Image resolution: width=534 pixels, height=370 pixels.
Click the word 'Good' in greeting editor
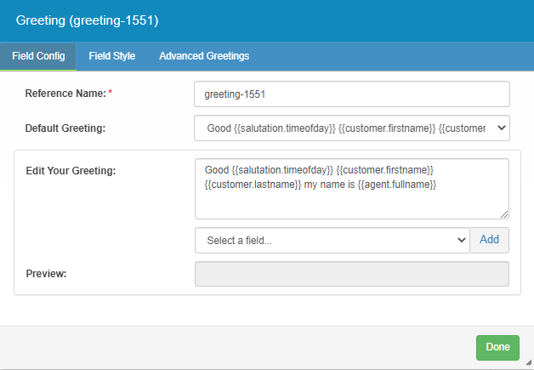pyautogui.click(x=217, y=171)
